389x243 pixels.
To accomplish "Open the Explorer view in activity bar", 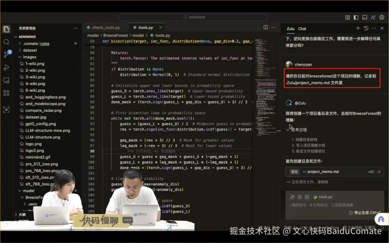I will pos(6,29).
